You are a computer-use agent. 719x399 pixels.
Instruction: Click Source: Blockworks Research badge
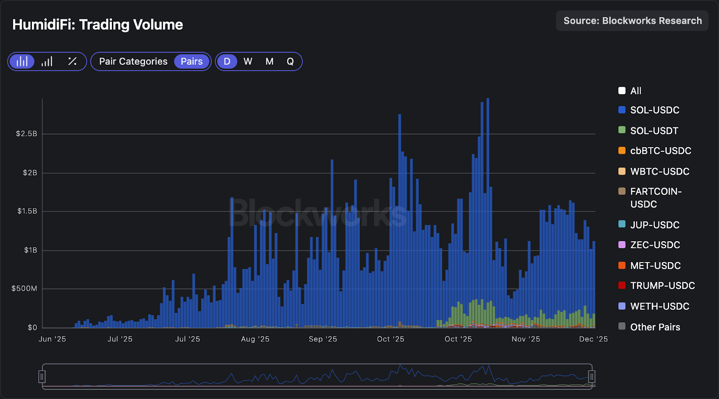click(632, 21)
